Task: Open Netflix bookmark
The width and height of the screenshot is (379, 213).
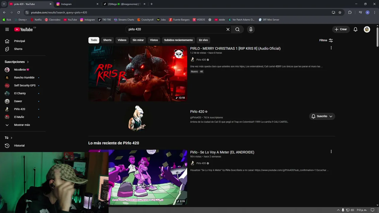Action: (36, 20)
